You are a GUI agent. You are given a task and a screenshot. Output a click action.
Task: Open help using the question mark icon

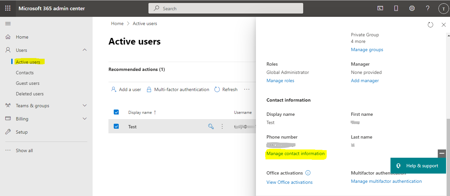428,8
